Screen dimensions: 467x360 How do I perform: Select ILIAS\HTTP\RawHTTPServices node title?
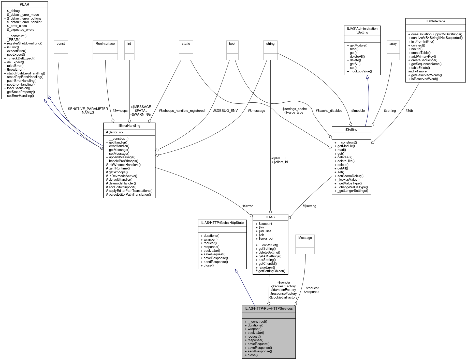[269, 309]
